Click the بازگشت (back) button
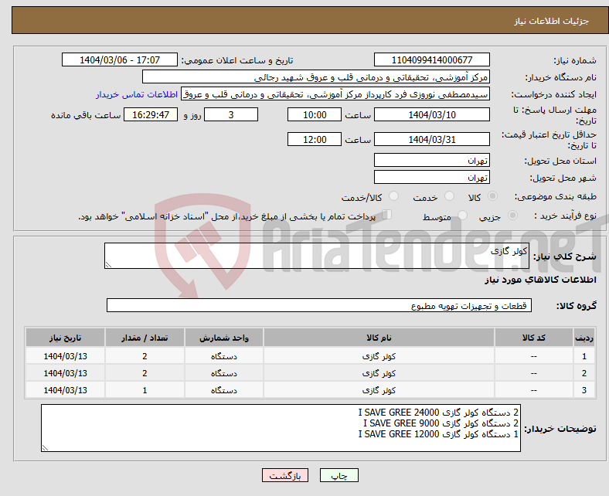Viewport: 609px width, 496px height. point(284,475)
